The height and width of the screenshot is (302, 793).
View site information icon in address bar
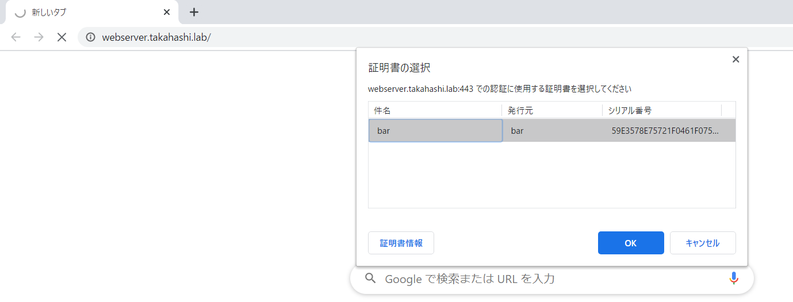click(x=90, y=37)
